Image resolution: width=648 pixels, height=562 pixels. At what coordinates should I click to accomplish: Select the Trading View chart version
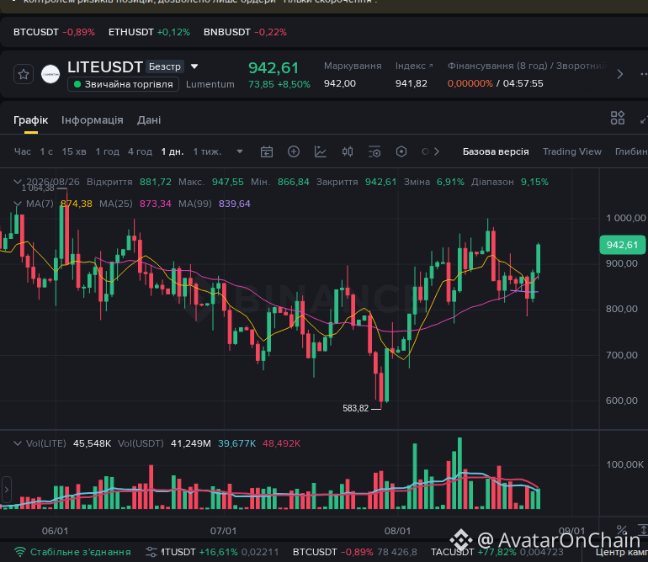pos(572,151)
